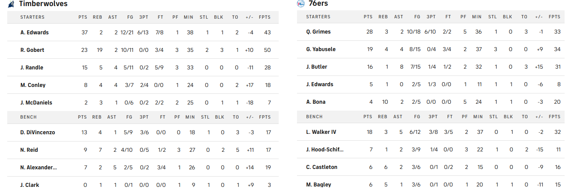The image size is (581, 188).
Task: Click C. Castleton player name
Action: click(x=322, y=167)
